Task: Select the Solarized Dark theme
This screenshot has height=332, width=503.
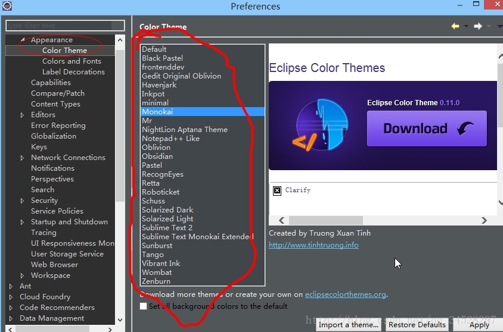Action: (x=203, y=210)
